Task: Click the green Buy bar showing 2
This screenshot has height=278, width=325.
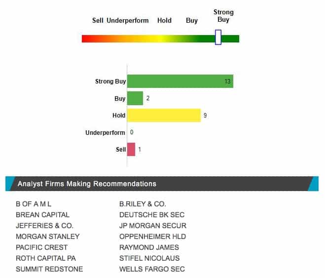Action: tap(135, 98)
